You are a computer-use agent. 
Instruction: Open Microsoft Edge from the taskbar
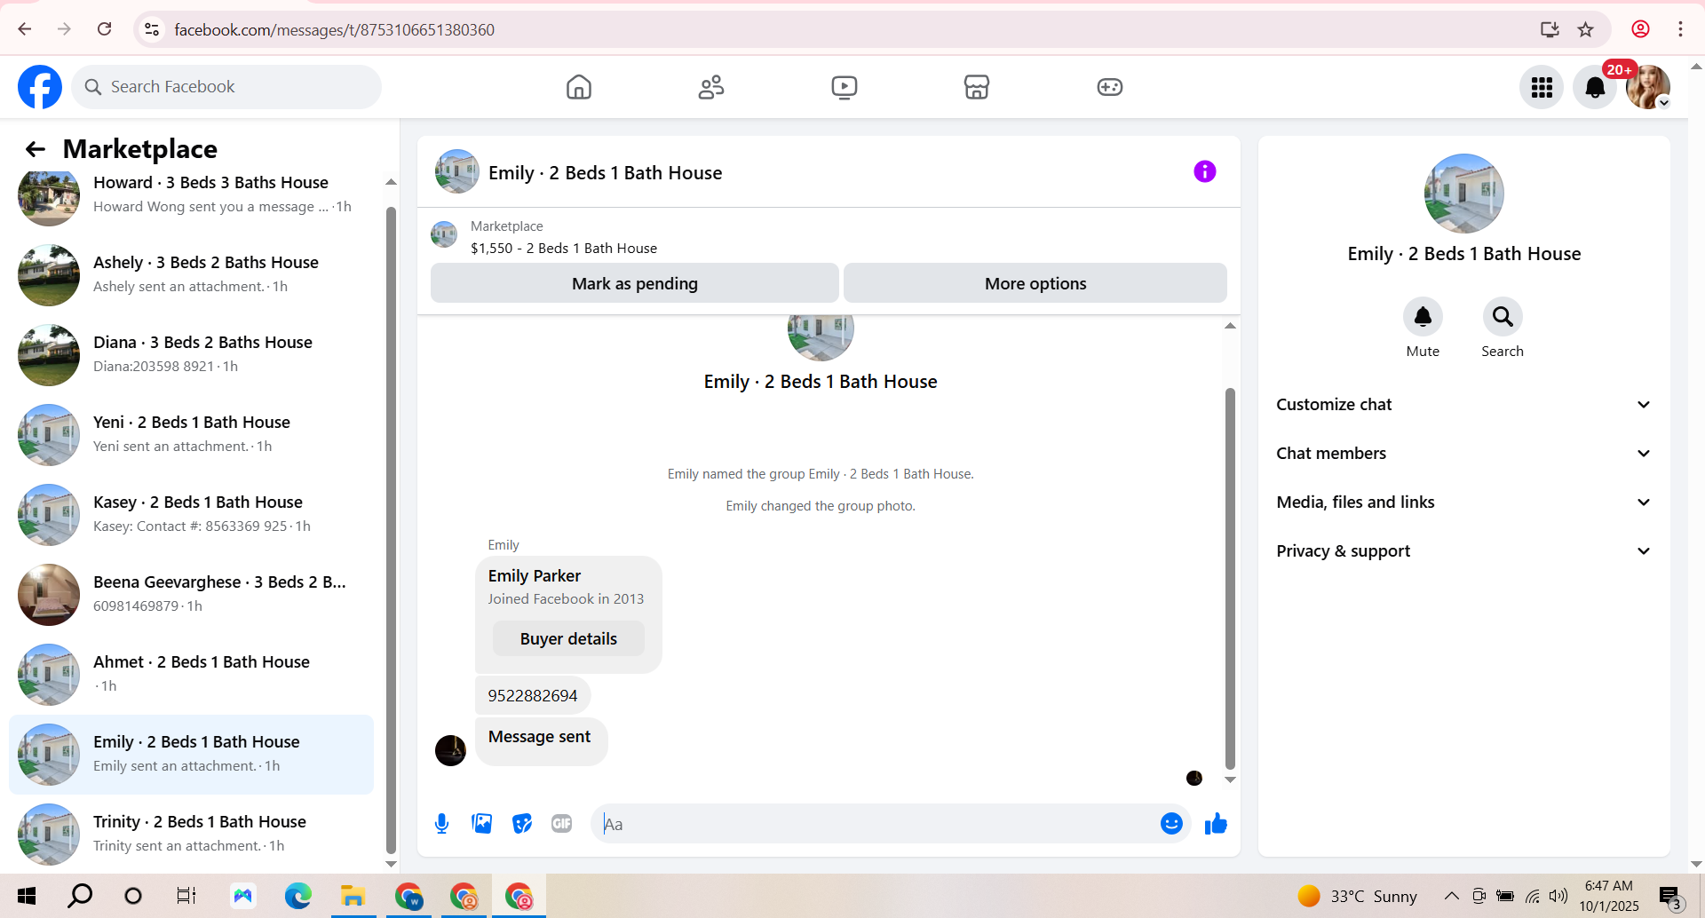coord(297,896)
